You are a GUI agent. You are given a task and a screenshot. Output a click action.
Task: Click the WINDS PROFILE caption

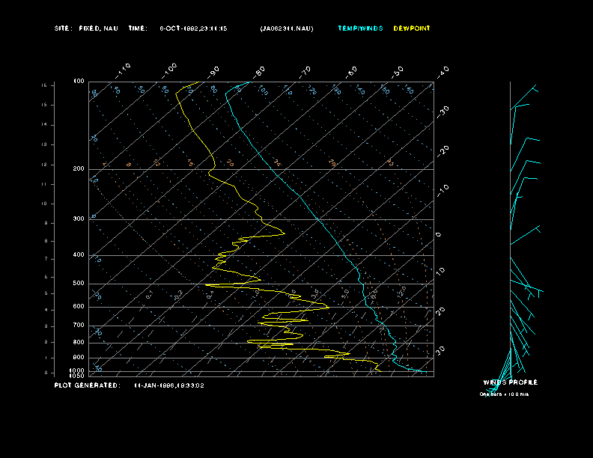click(510, 382)
